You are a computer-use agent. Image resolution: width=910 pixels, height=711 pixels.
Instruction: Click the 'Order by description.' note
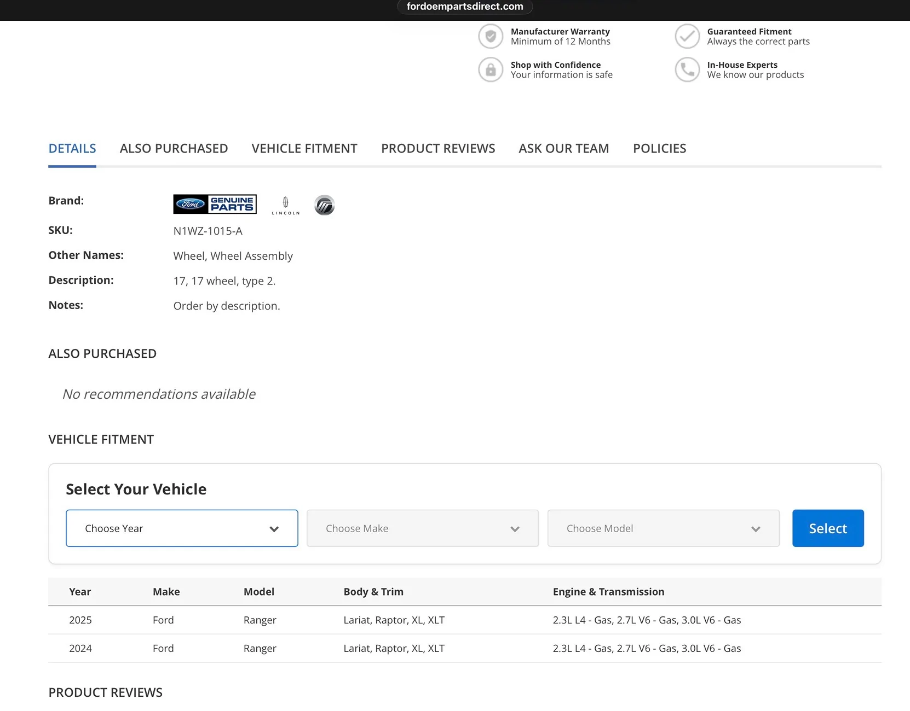(x=227, y=306)
